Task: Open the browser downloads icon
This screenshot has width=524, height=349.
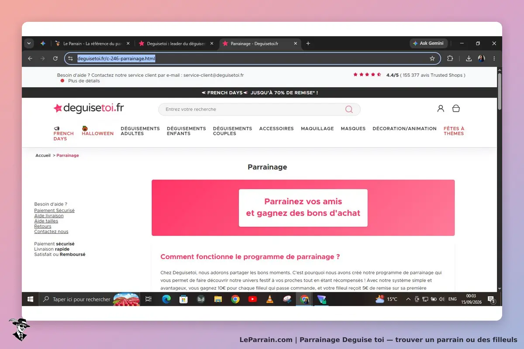Action: tap(469, 58)
